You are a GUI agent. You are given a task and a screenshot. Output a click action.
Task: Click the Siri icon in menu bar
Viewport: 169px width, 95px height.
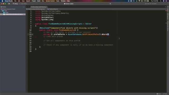coord(163,1)
